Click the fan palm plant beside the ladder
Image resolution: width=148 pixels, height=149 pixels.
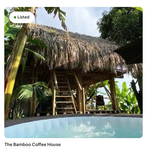[x=33, y=92]
